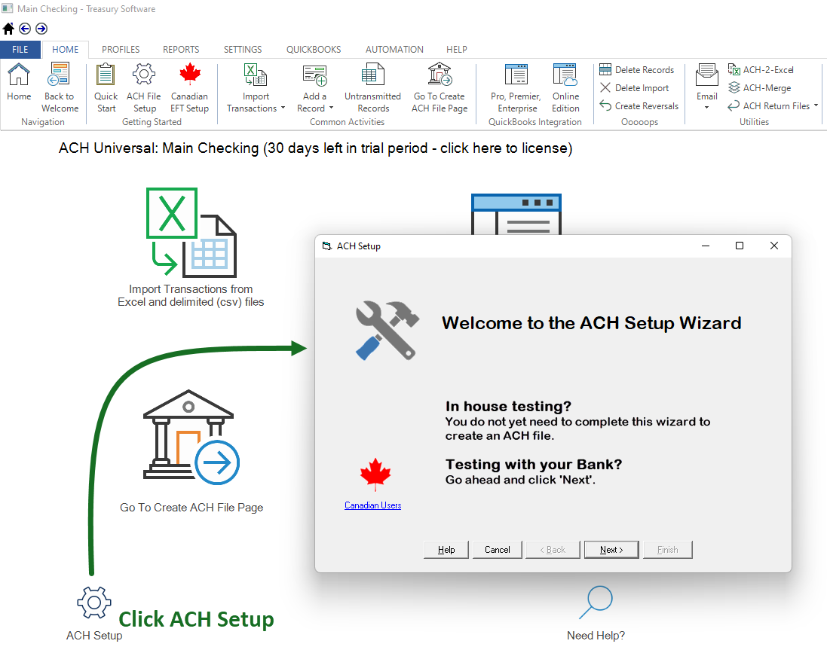
Task: Click the ACH Setup gear icon at bottom
Action: (94, 603)
